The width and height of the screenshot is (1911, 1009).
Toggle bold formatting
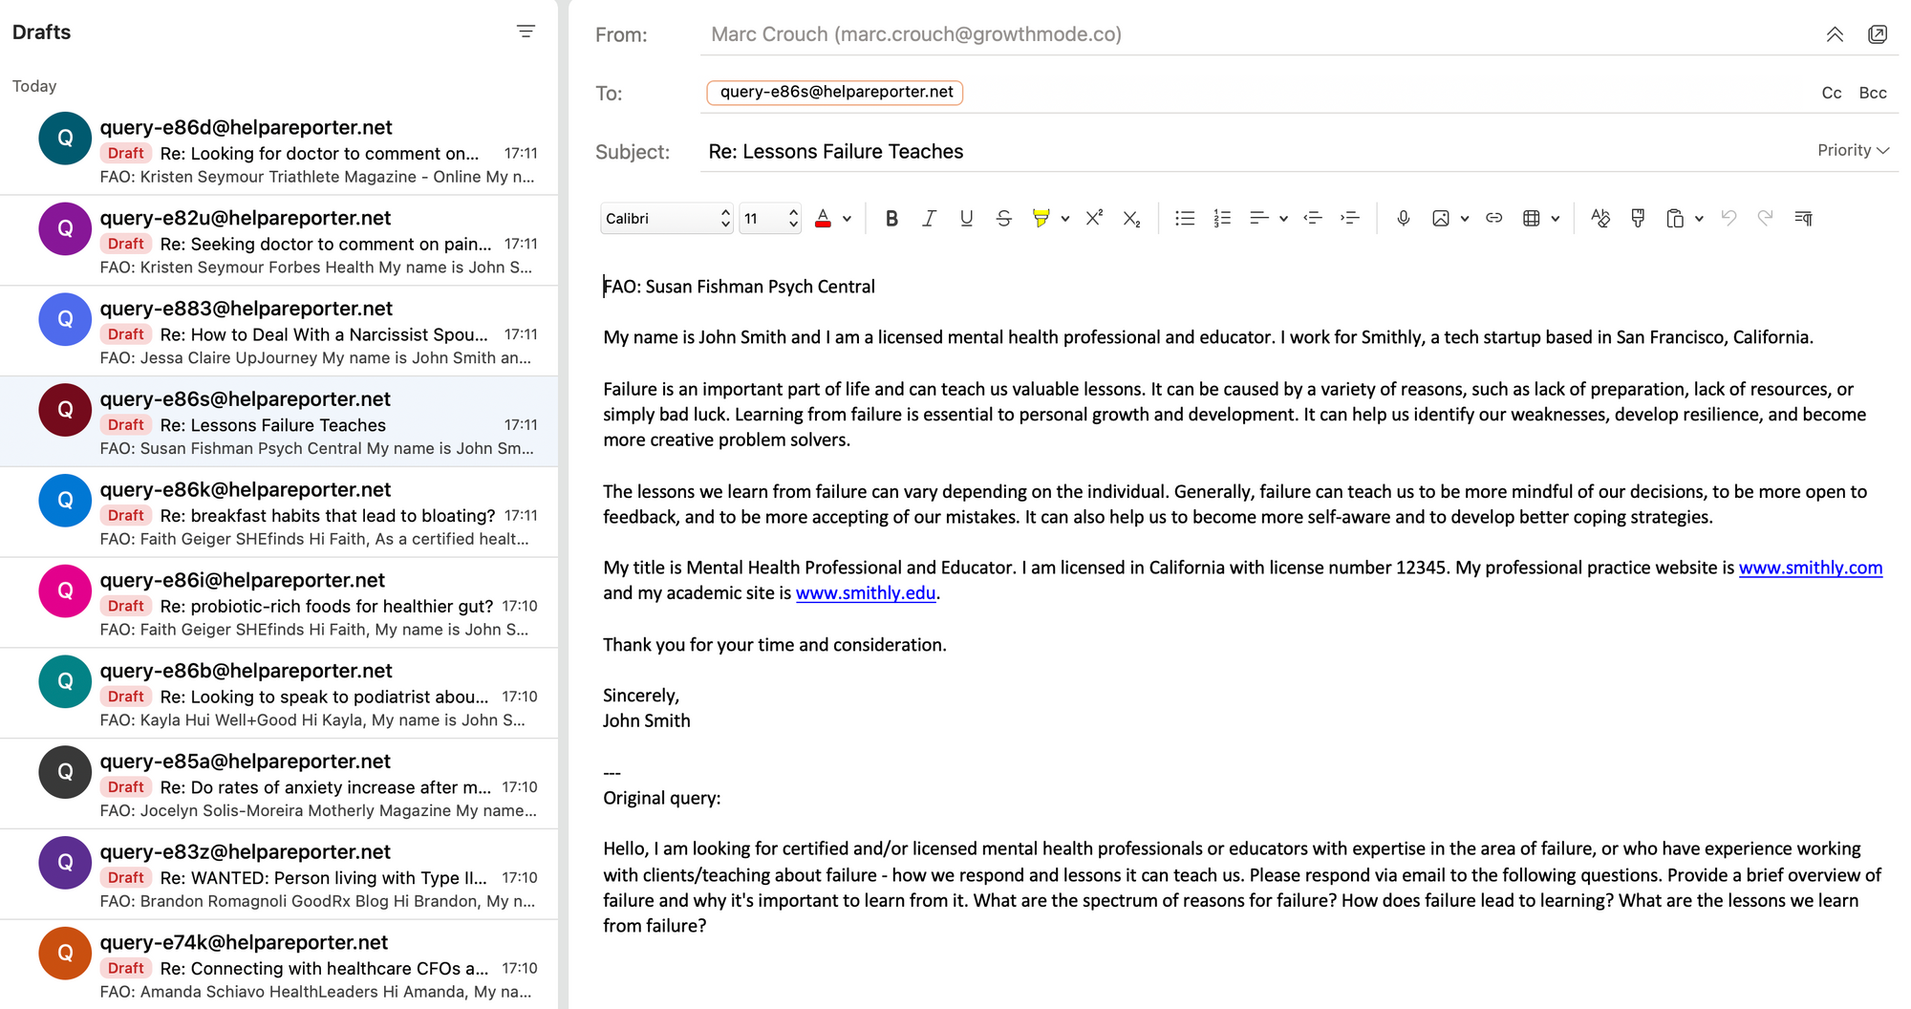tap(891, 219)
